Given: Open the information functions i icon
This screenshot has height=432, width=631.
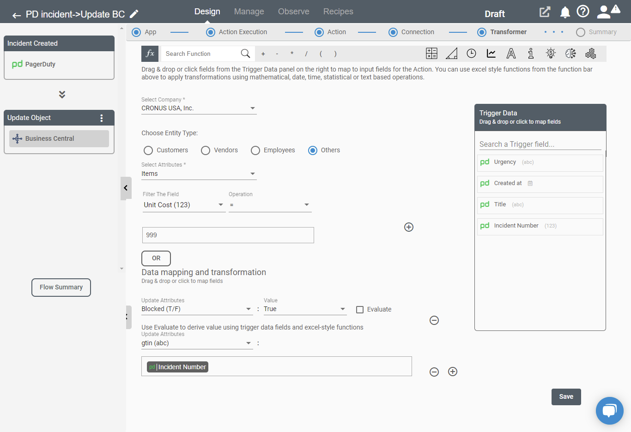Looking at the screenshot, I should pos(531,54).
